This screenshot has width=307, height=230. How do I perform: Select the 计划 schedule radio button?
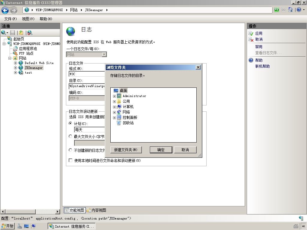70,123
